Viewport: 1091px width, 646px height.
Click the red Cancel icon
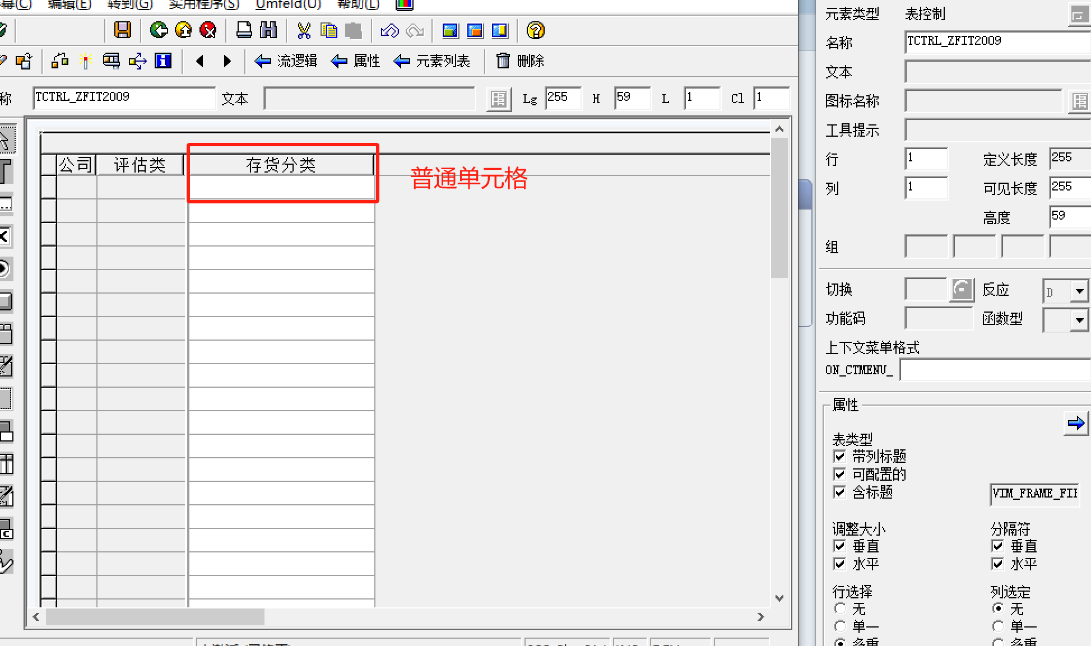click(208, 30)
